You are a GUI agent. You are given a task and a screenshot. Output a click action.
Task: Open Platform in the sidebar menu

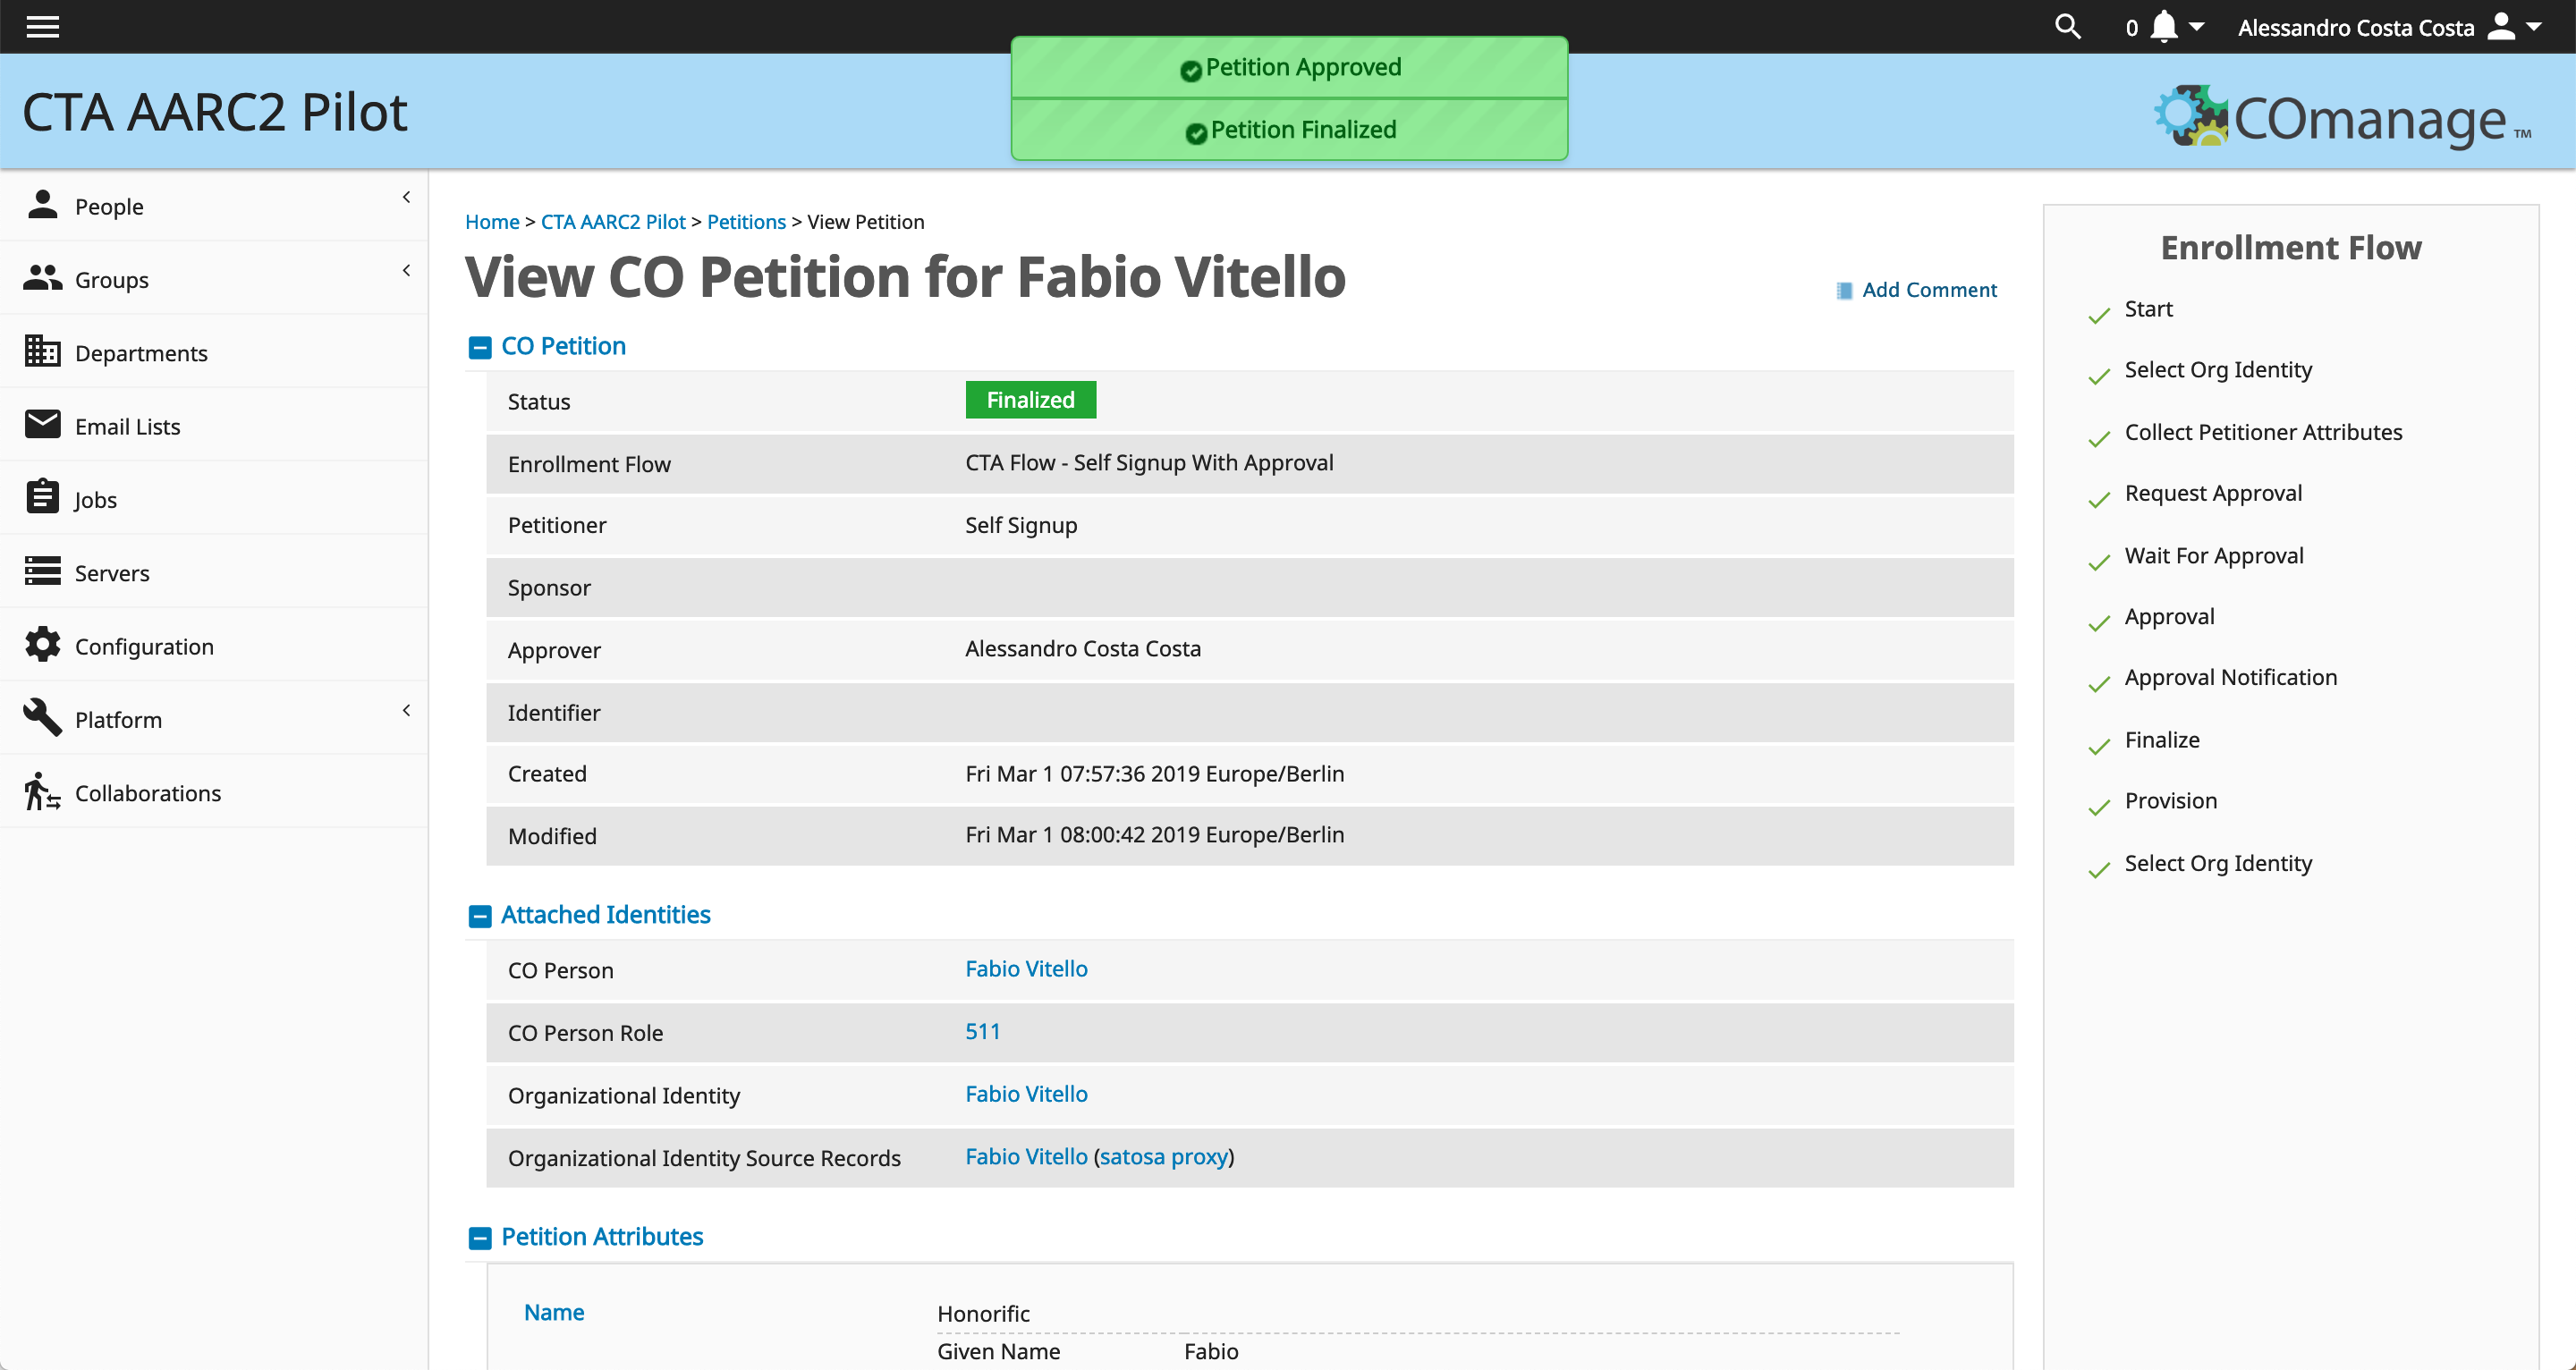point(118,719)
